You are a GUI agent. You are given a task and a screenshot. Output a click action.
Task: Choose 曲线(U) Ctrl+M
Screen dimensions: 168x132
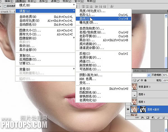[x=104, y=19]
